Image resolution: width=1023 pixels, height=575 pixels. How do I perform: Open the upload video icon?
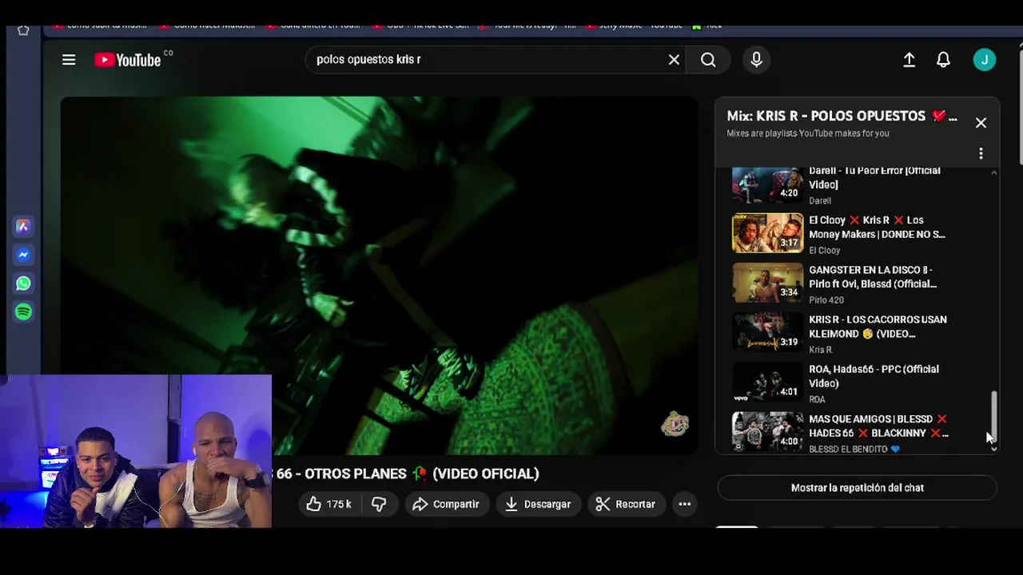909,60
